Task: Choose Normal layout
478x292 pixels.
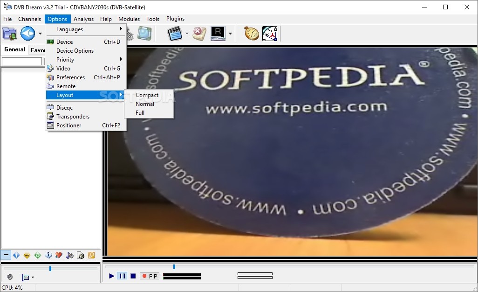Action: pos(149,104)
